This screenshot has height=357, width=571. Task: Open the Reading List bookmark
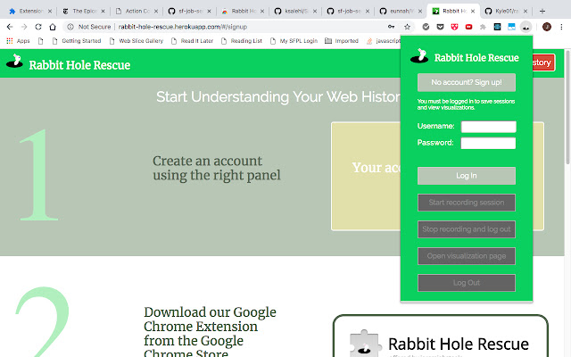tap(242, 41)
